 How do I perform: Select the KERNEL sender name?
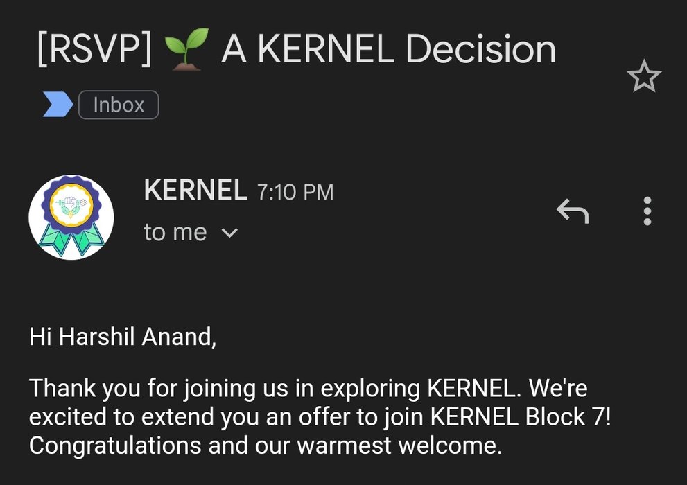195,190
